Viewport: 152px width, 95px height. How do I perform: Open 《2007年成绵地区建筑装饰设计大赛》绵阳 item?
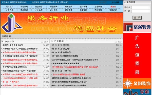click(20, 78)
